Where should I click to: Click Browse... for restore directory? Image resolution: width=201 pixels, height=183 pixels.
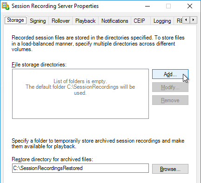170,169
